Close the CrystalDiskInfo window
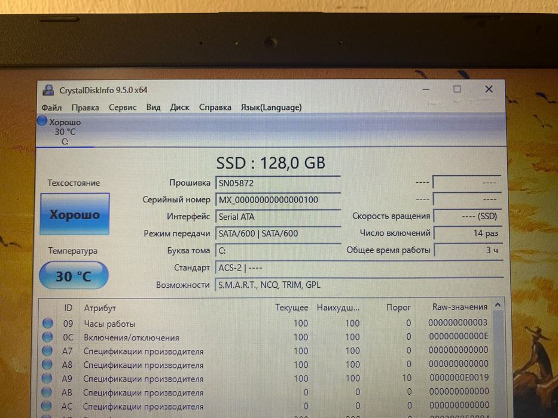 click(489, 89)
